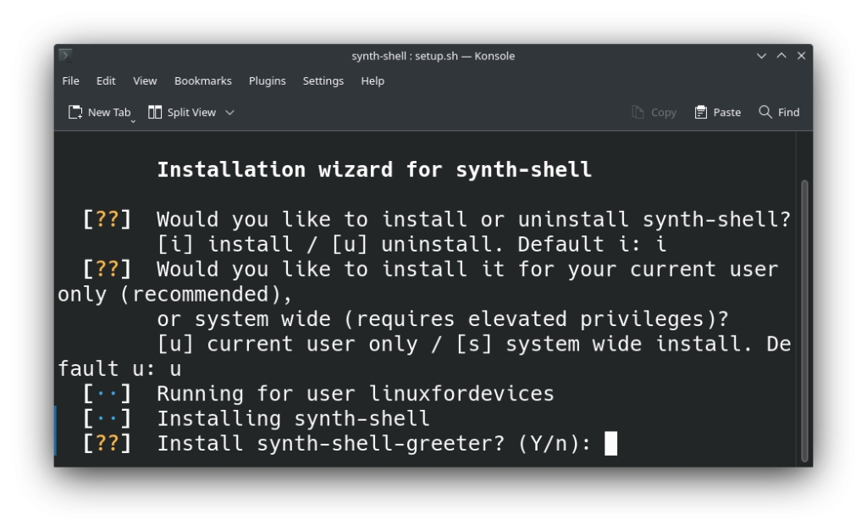The width and height of the screenshot is (867, 531).
Task: Open the Plugins menu
Action: (267, 80)
